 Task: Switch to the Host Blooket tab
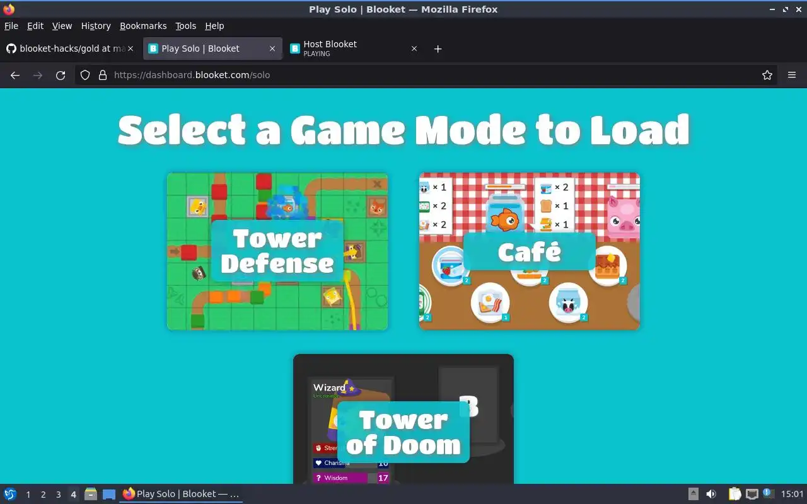(354, 49)
